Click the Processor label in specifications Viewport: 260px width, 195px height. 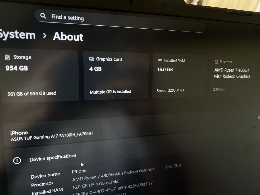click(x=42, y=184)
